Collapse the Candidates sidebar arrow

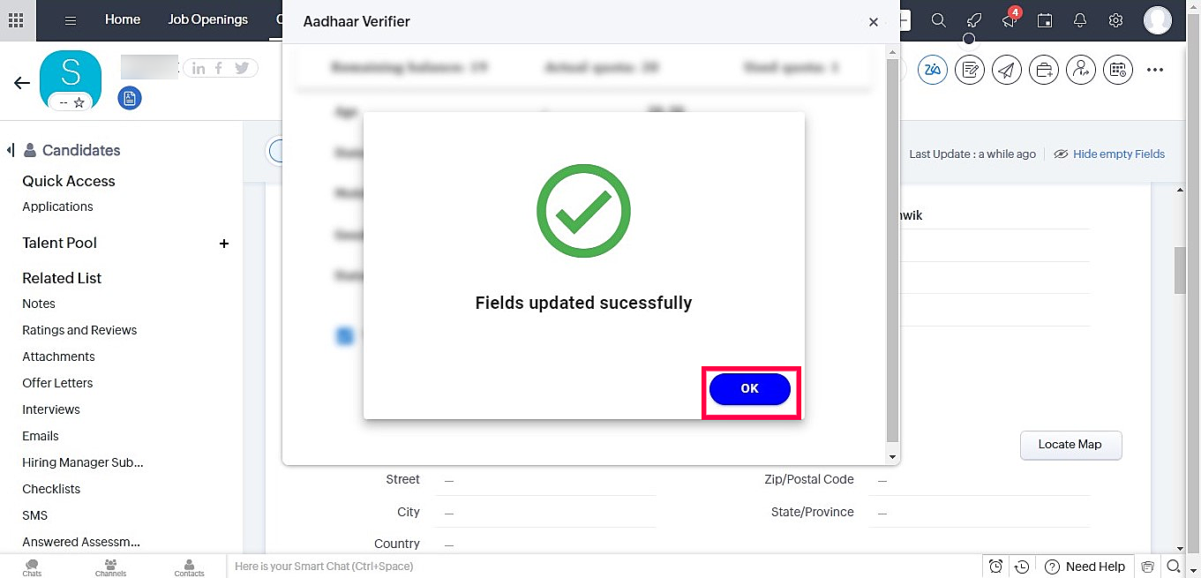coord(11,150)
